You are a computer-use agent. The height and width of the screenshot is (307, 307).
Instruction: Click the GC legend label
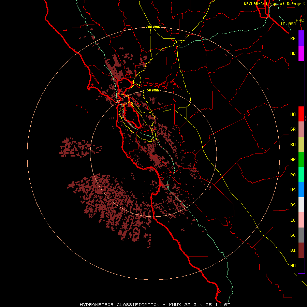pyautogui.click(x=293, y=235)
